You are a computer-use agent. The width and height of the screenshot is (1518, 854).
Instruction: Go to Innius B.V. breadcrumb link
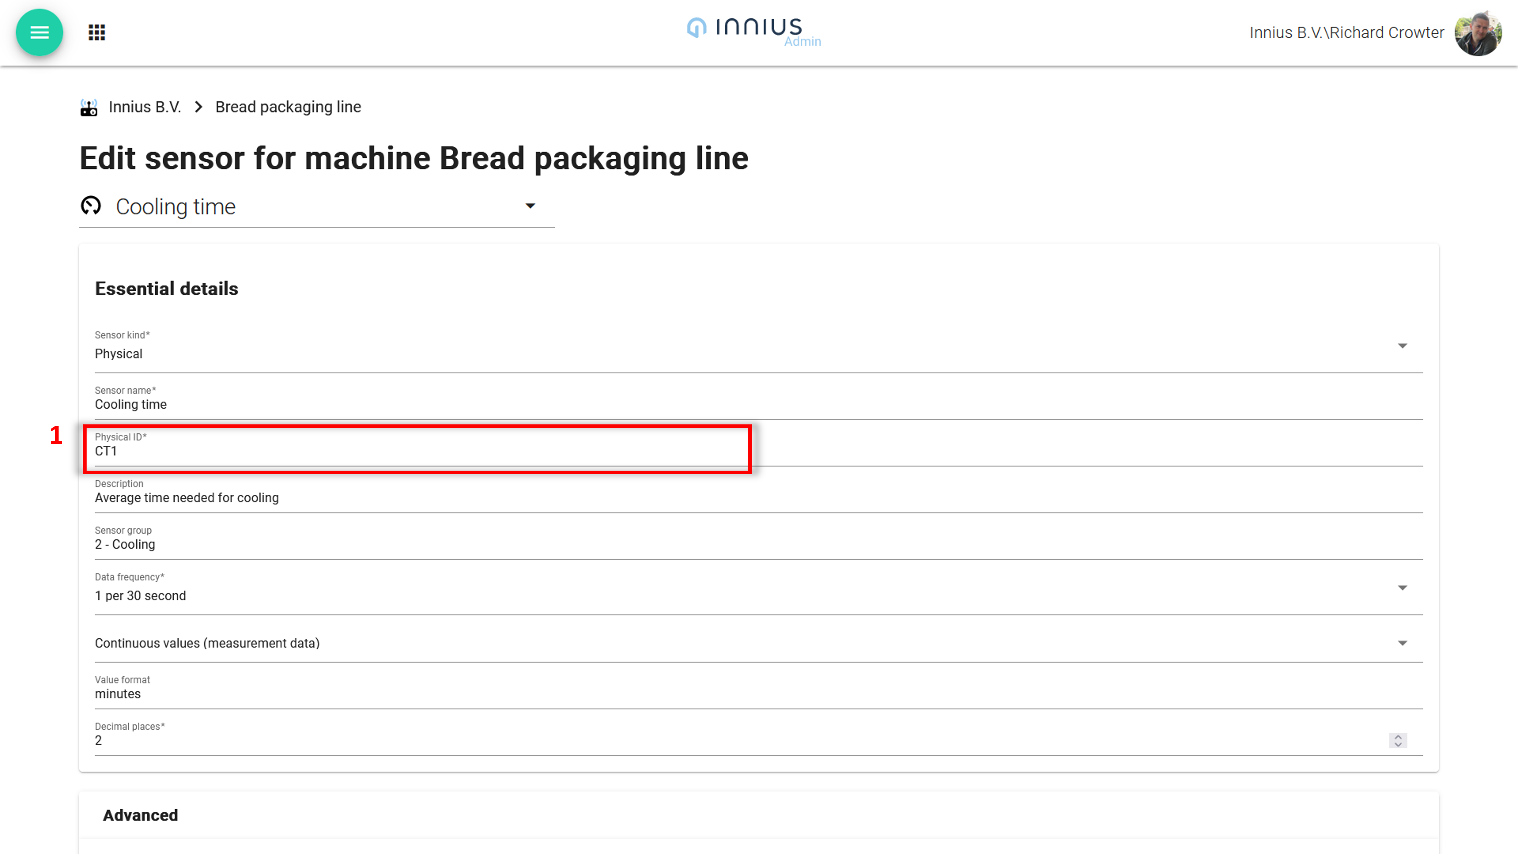(144, 107)
